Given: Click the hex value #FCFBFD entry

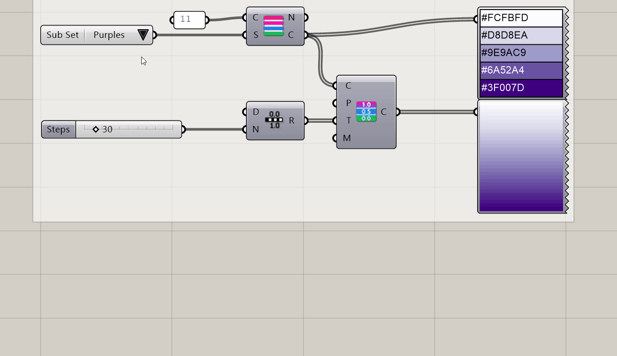Looking at the screenshot, I should [521, 18].
